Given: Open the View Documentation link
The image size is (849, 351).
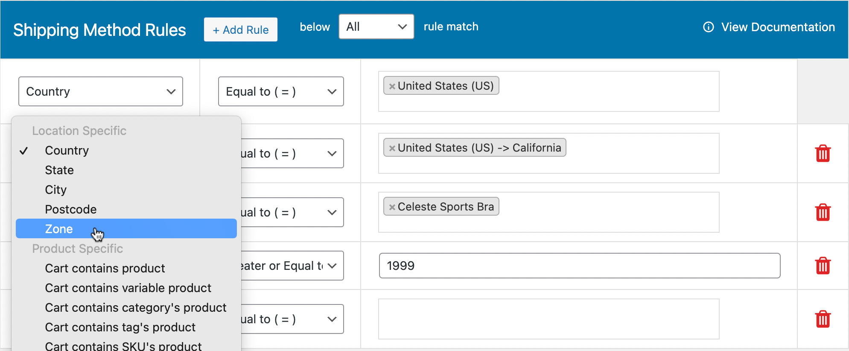Looking at the screenshot, I should tap(778, 27).
